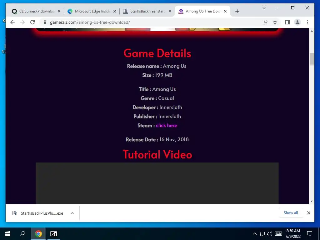
Task: Click the 7-Zip taskbar icon
Action: click(x=54, y=234)
